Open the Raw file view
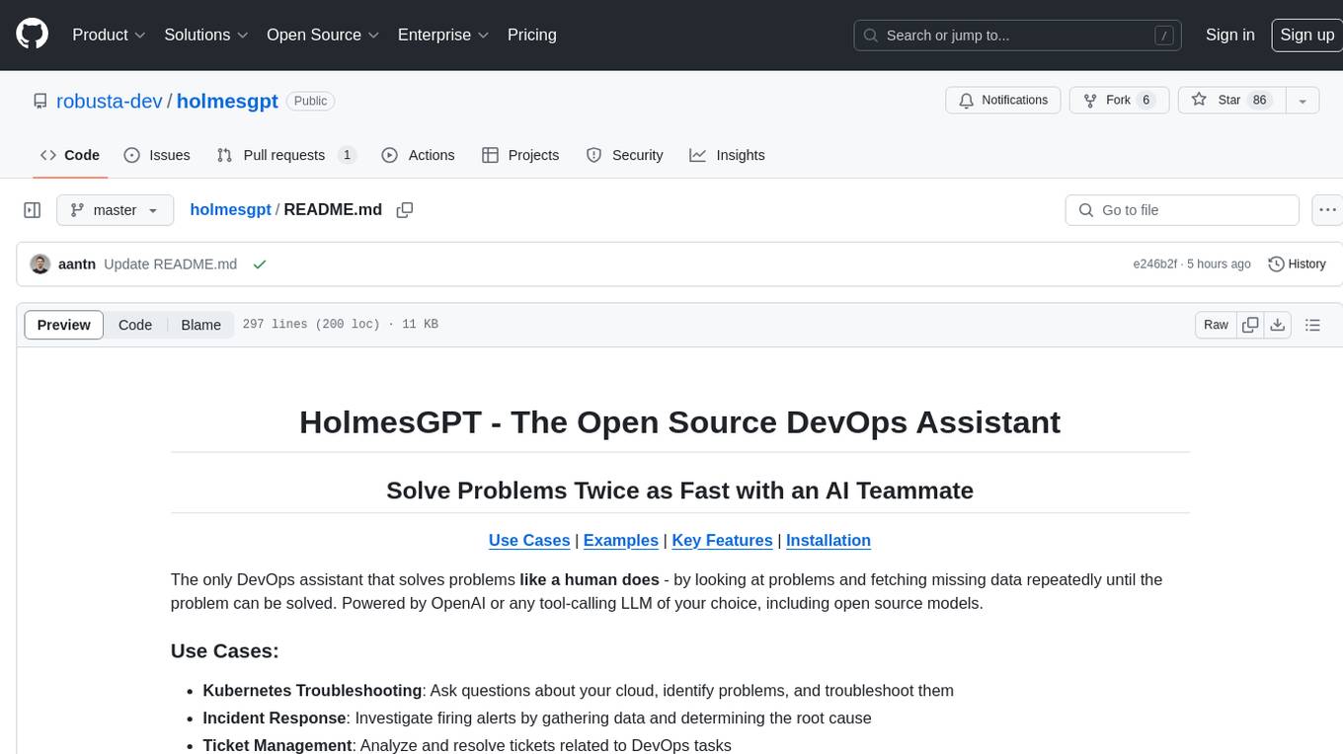Image resolution: width=1343 pixels, height=754 pixels. click(x=1216, y=325)
